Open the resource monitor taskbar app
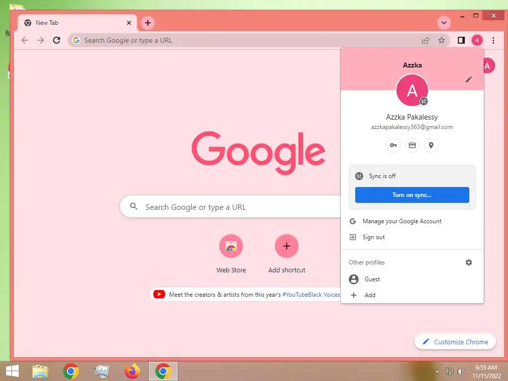The image size is (508, 381). coord(101,371)
